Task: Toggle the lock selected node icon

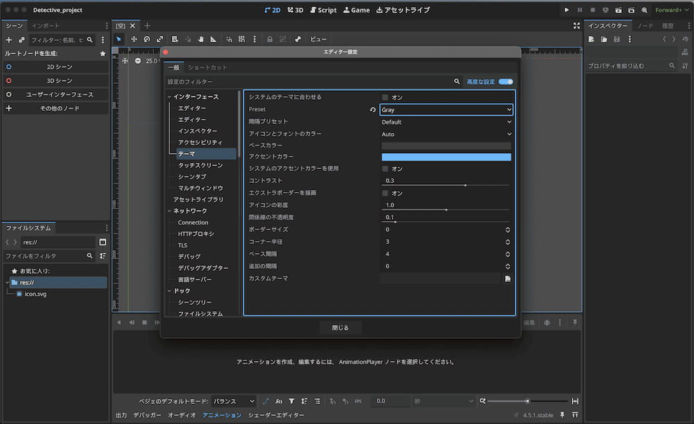Action: [x=269, y=39]
